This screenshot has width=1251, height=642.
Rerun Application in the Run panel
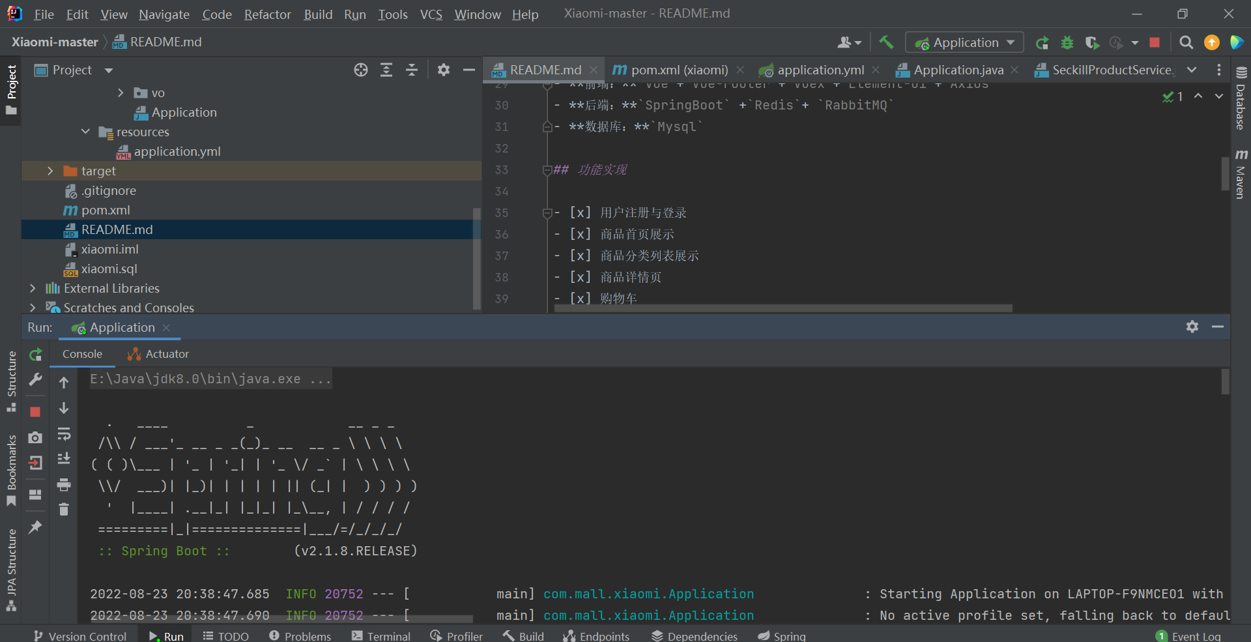click(36, 354)
